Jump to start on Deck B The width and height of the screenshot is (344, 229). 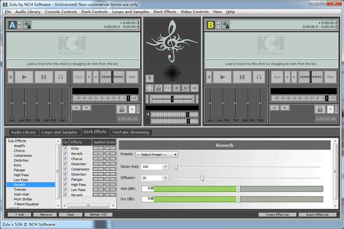(x=209, y=77)
